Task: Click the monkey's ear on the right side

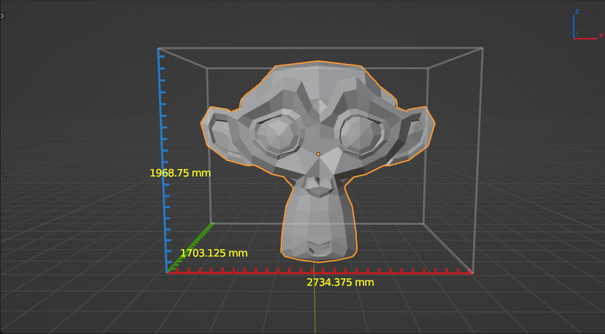Action: point(416,131)
